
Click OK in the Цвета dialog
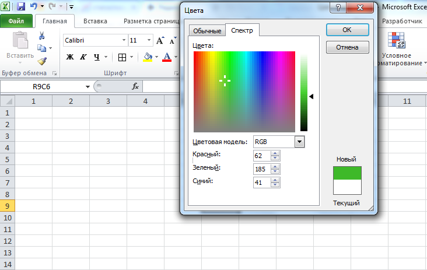coord(348,30)
